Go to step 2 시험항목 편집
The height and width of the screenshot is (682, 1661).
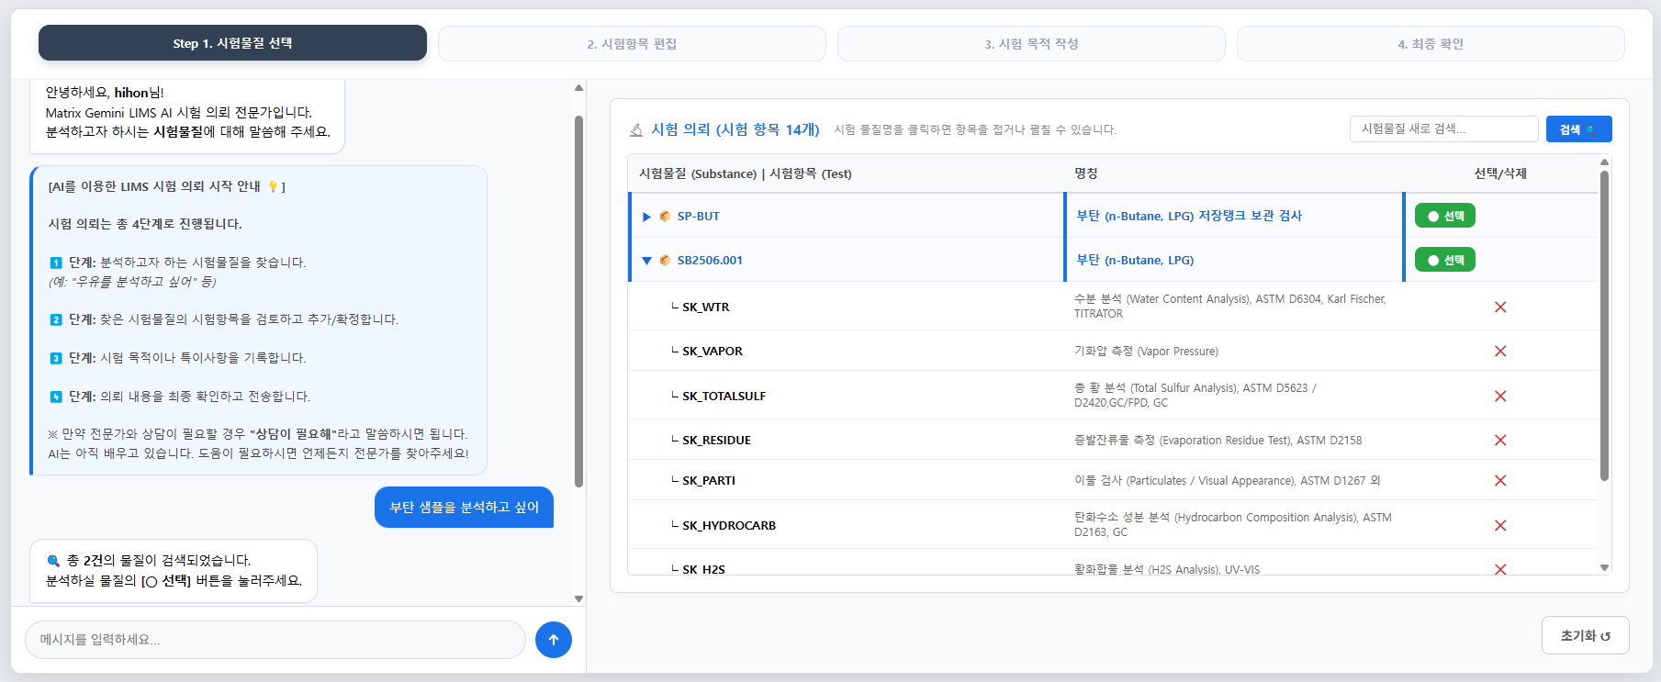click(632, 44)
